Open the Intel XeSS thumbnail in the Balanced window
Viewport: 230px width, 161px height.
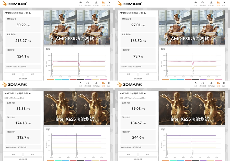pyautogui.click(x=77, y=108)
